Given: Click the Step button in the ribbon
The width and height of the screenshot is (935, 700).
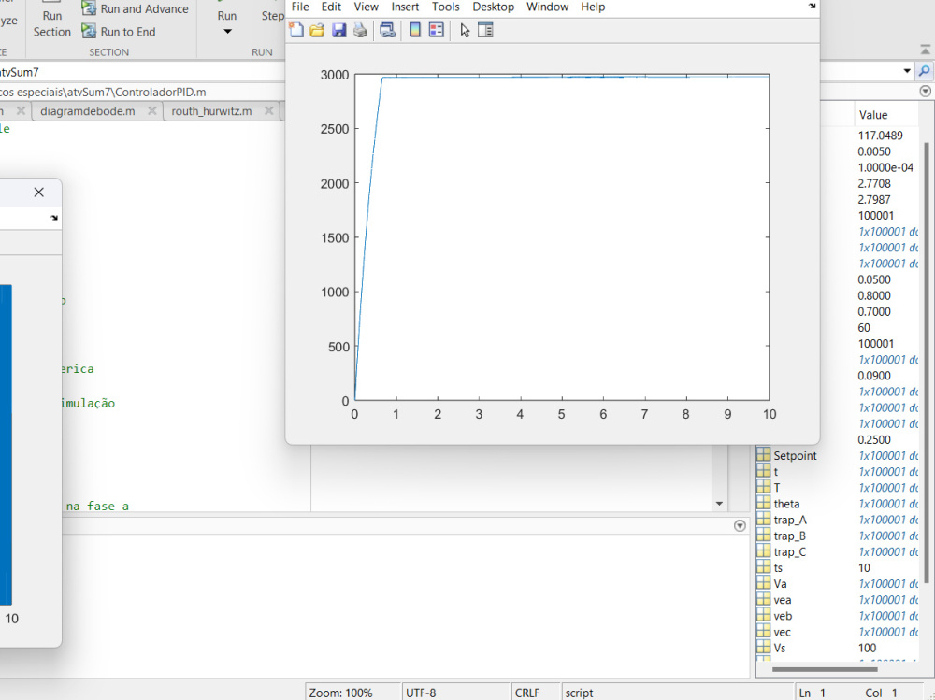Looking at the screenshot, I should [x=272, y=16].
